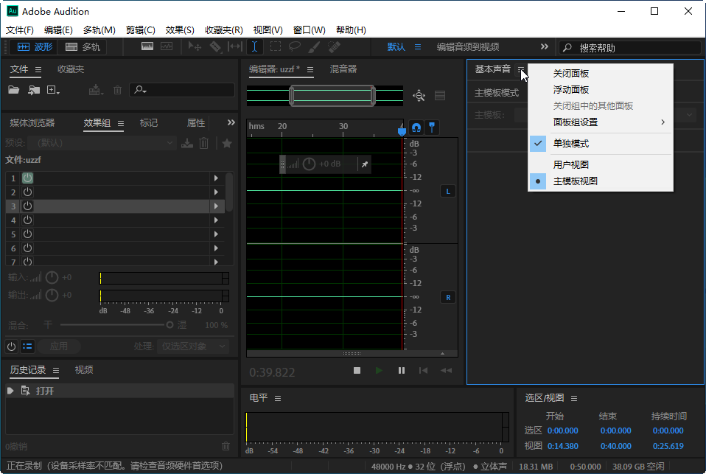
Task: Select the Spot Healing Brush tool
Action: click(x=334, y=46)
